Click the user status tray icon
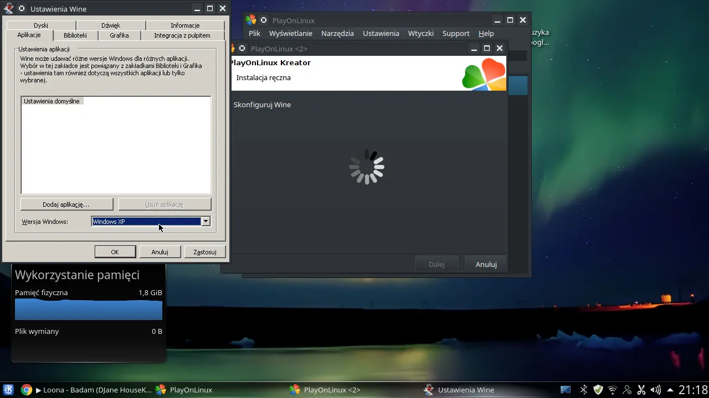 [627, 390]
